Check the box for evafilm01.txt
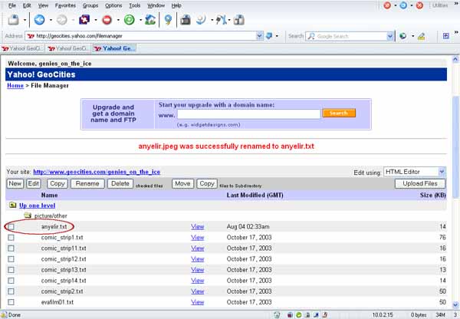 click(11, 302)
